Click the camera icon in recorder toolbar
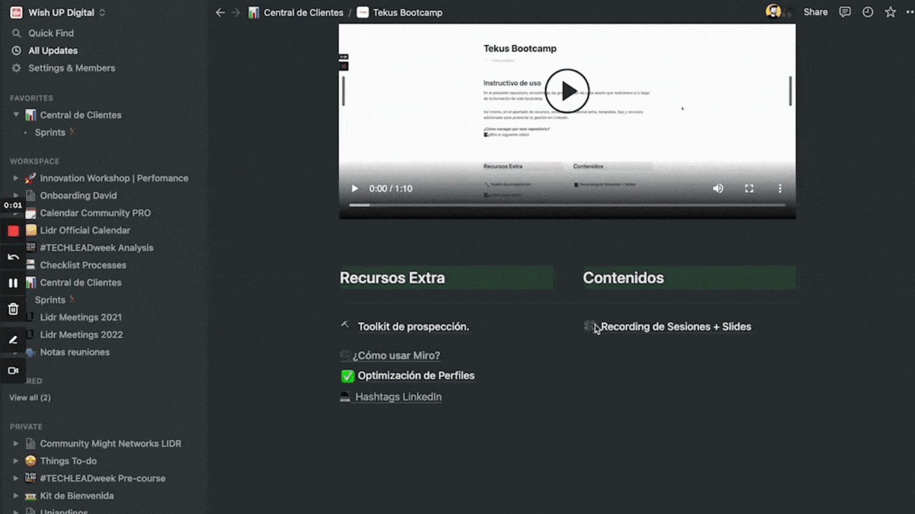915x514 pixels. (x=13, y=371)
